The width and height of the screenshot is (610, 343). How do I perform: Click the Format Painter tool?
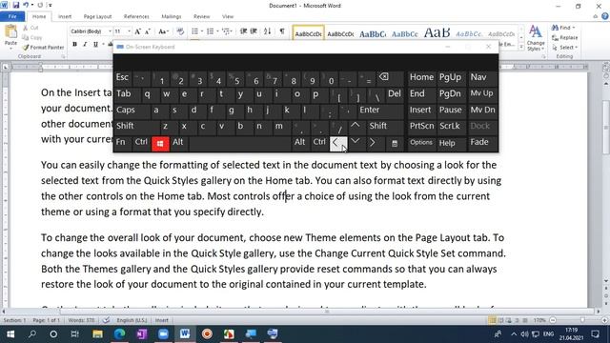click(x=43, y=47)
